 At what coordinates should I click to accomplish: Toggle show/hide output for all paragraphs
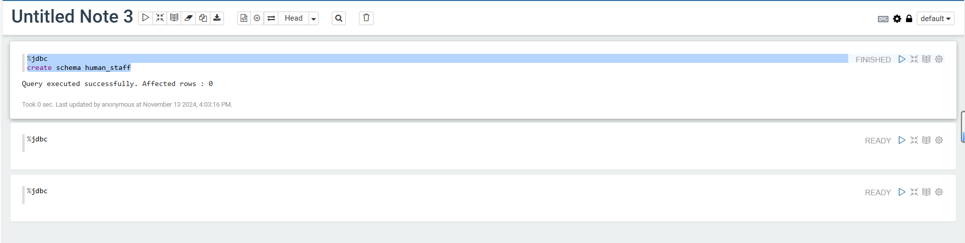(x=174, y=18)
